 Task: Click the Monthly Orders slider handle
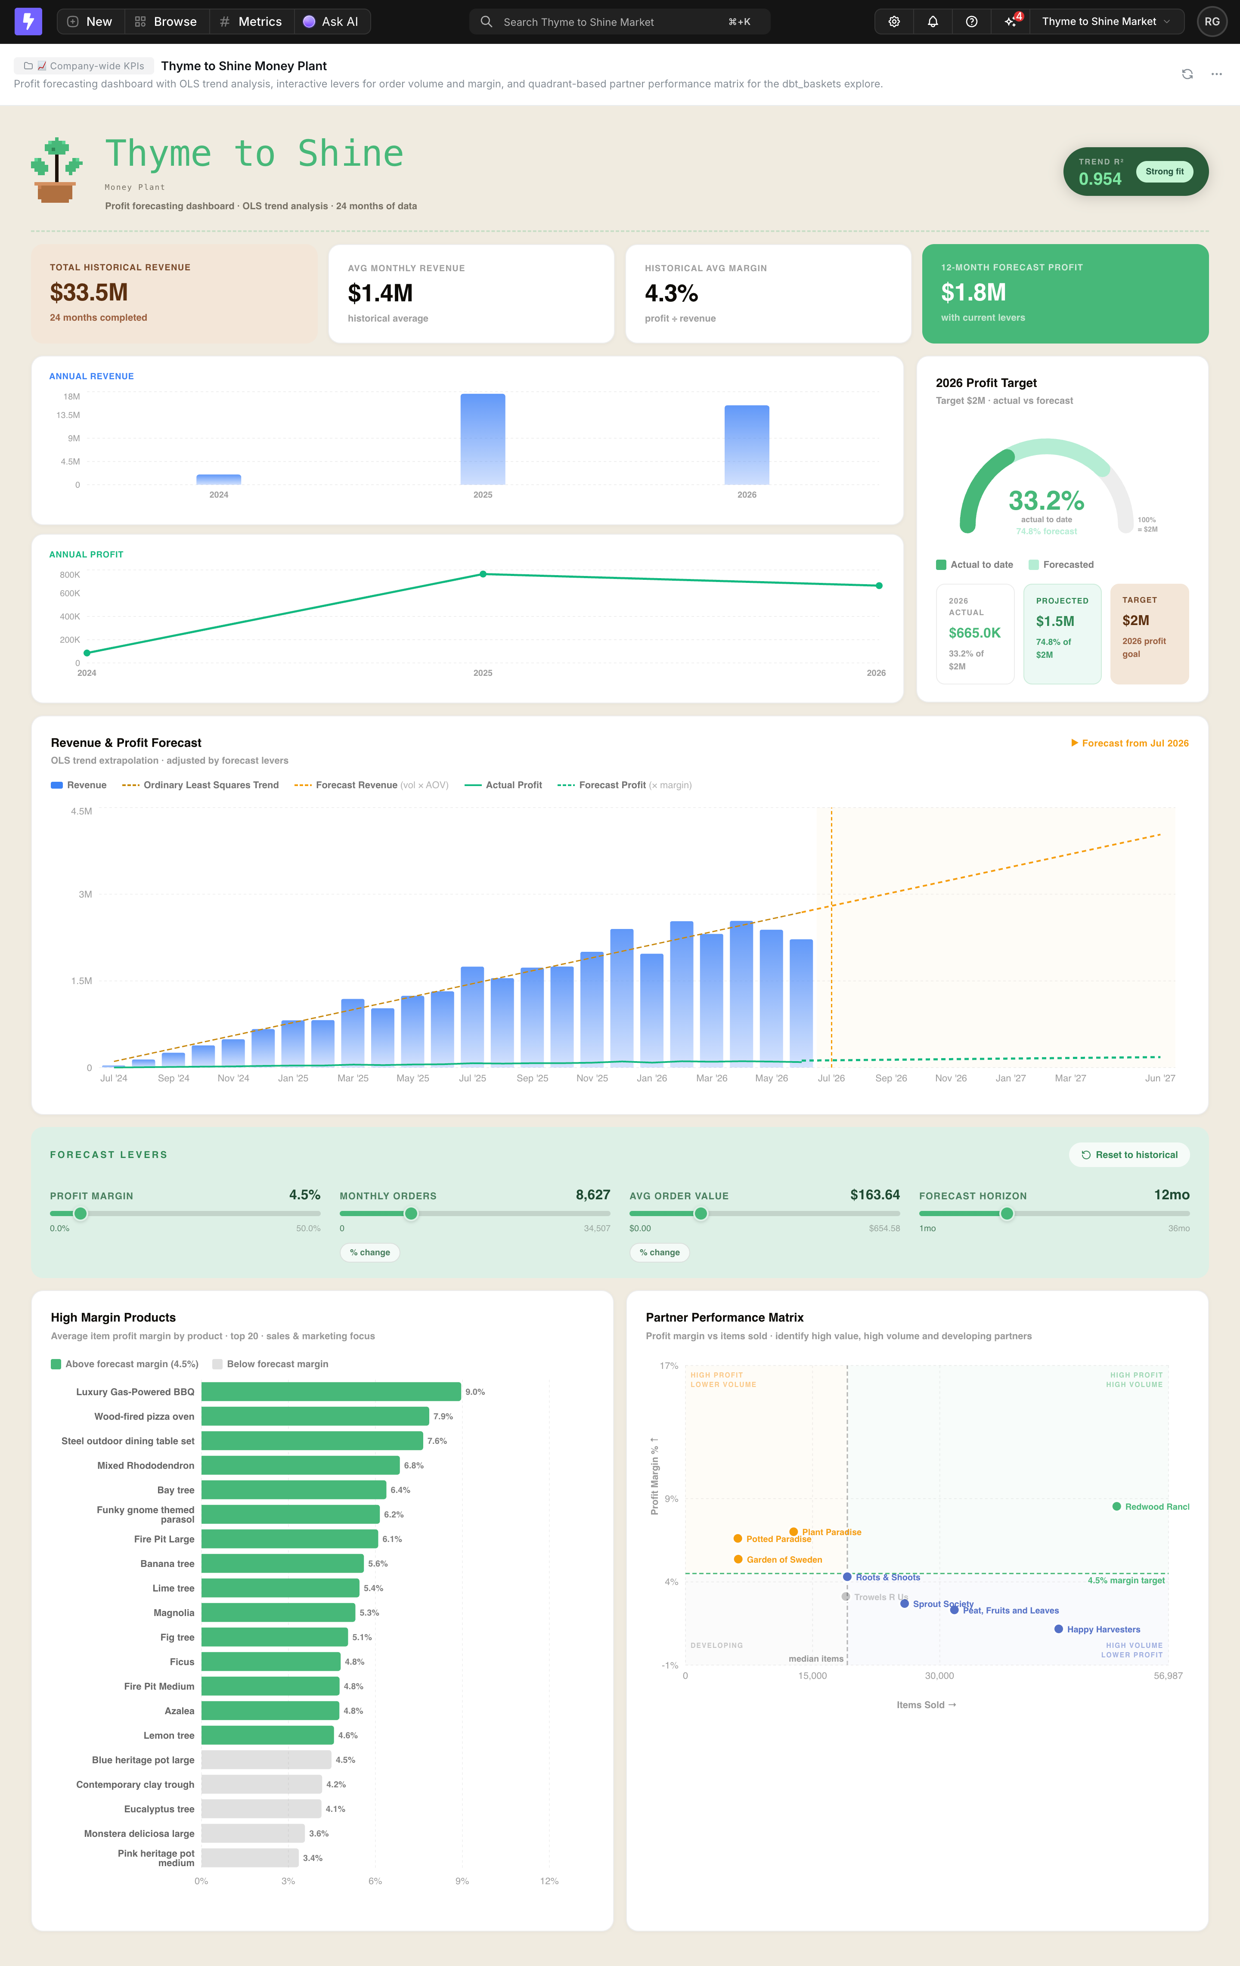[x=412, y=1213]
